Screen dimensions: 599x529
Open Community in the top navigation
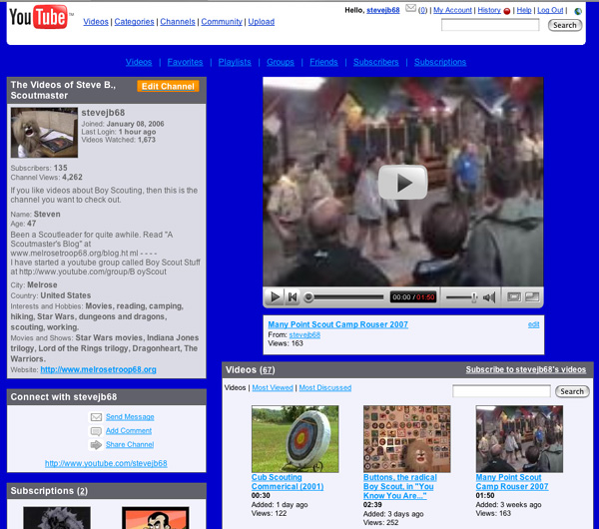[222, 22]
